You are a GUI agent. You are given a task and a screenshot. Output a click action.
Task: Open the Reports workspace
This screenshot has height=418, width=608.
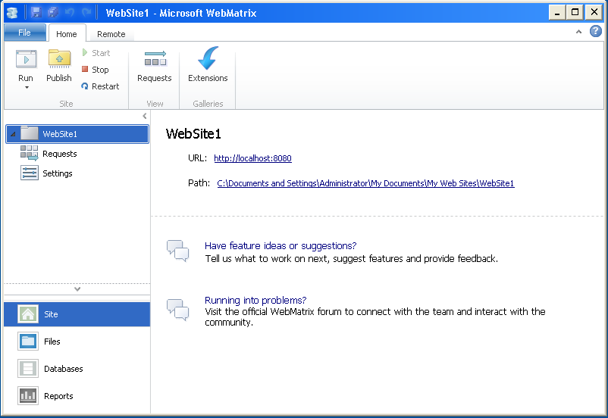click(77, 396)
